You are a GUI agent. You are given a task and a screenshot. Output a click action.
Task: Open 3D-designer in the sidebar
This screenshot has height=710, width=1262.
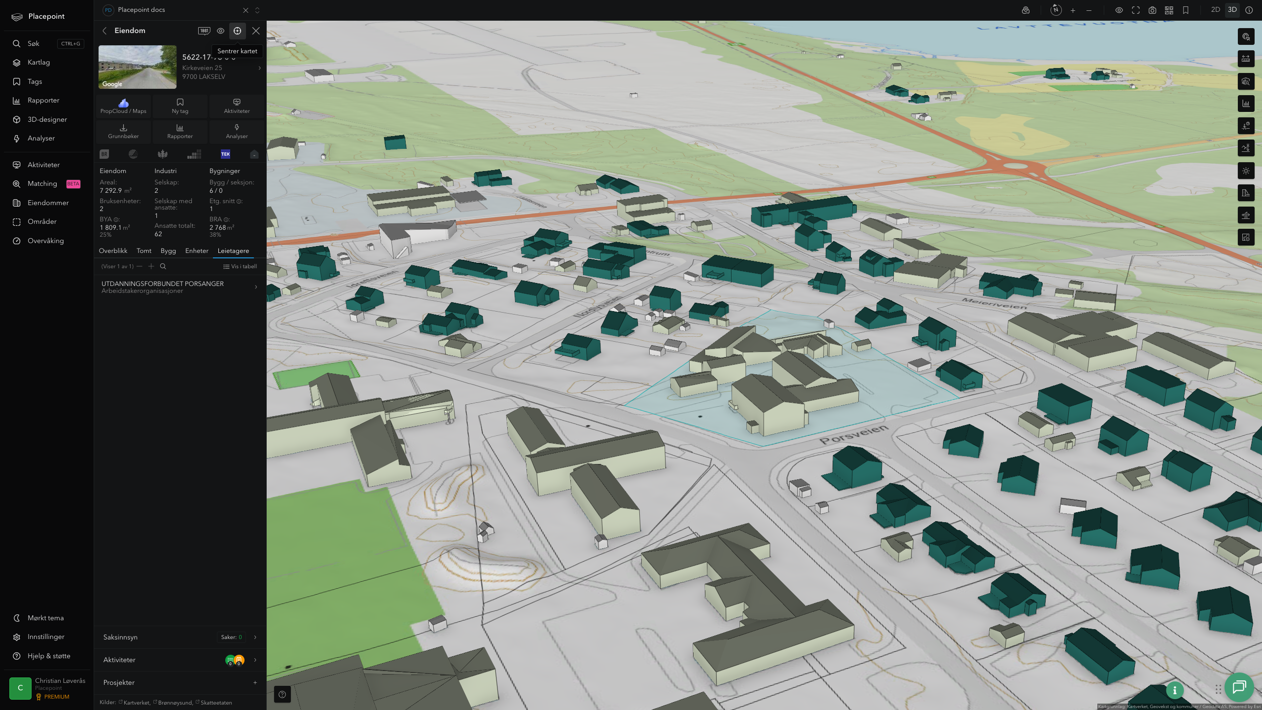[47, 119]
